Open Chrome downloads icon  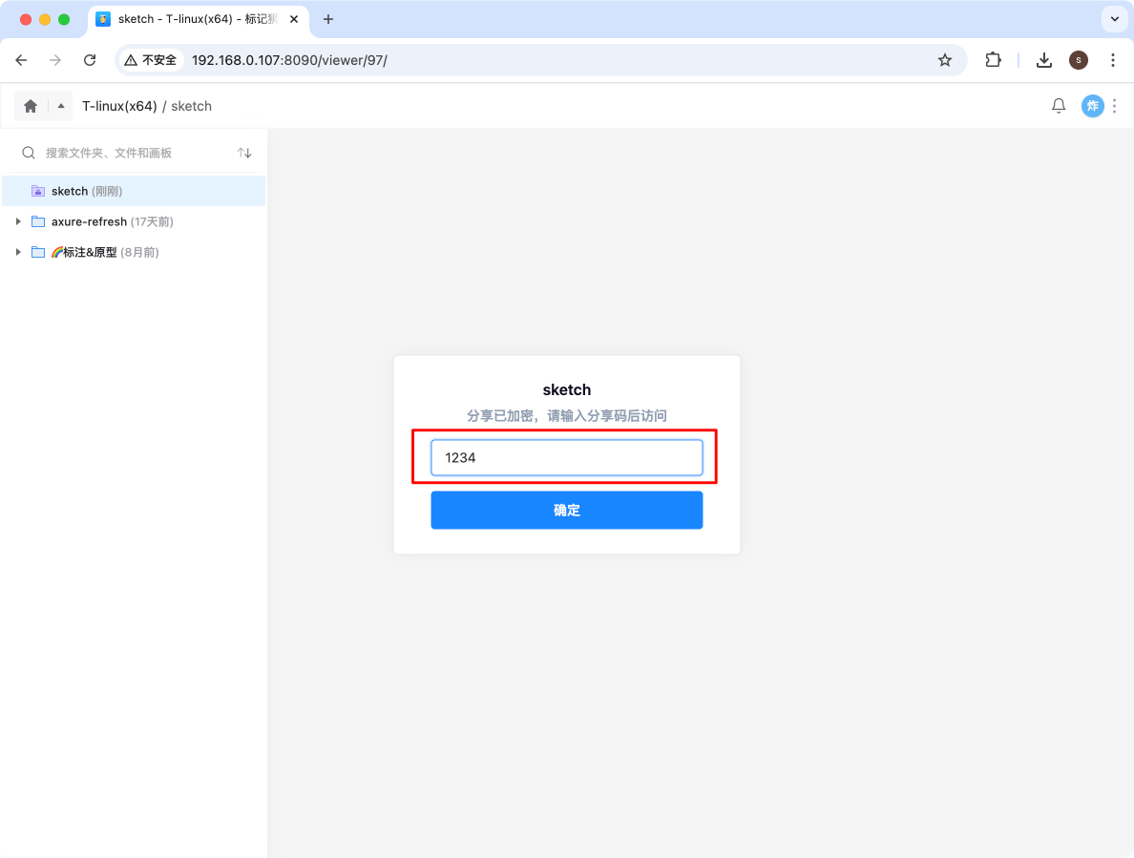point(1044,60)
